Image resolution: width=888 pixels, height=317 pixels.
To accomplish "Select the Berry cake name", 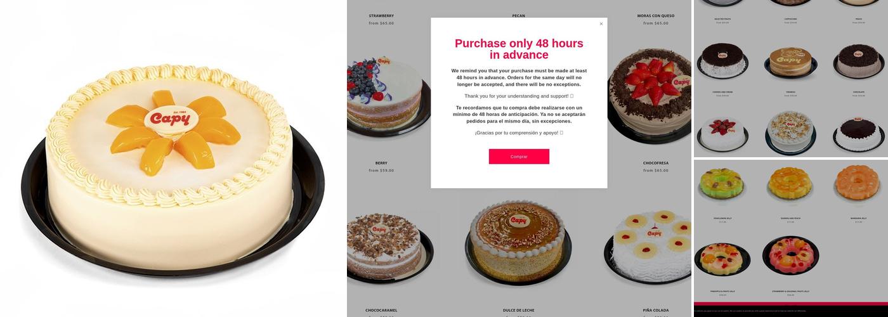I will 381,163.
